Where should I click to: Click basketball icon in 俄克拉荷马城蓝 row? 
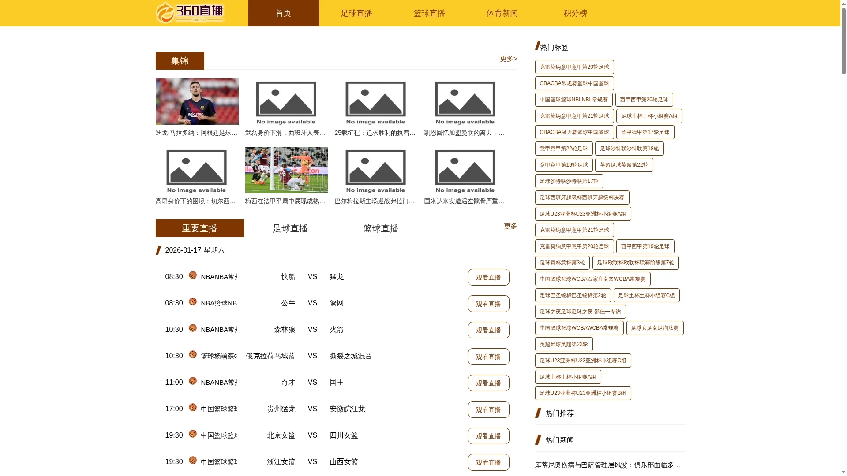(x=193, y=355)
